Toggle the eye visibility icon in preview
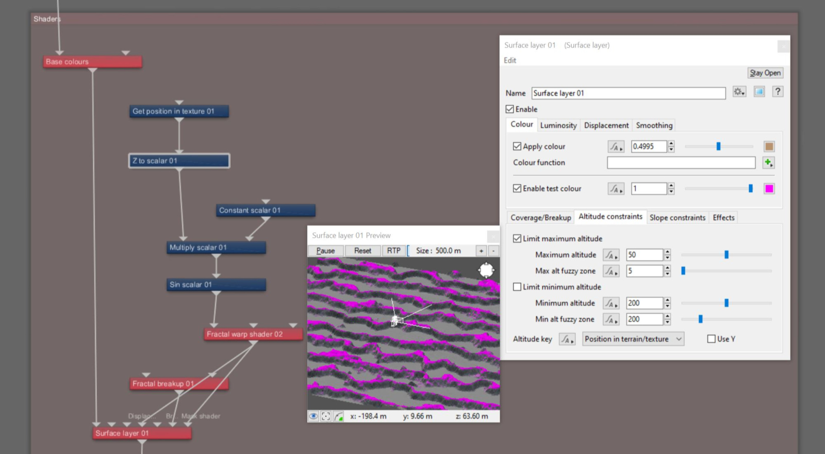This screenshot has height=454, width=825. coord(313,416)
